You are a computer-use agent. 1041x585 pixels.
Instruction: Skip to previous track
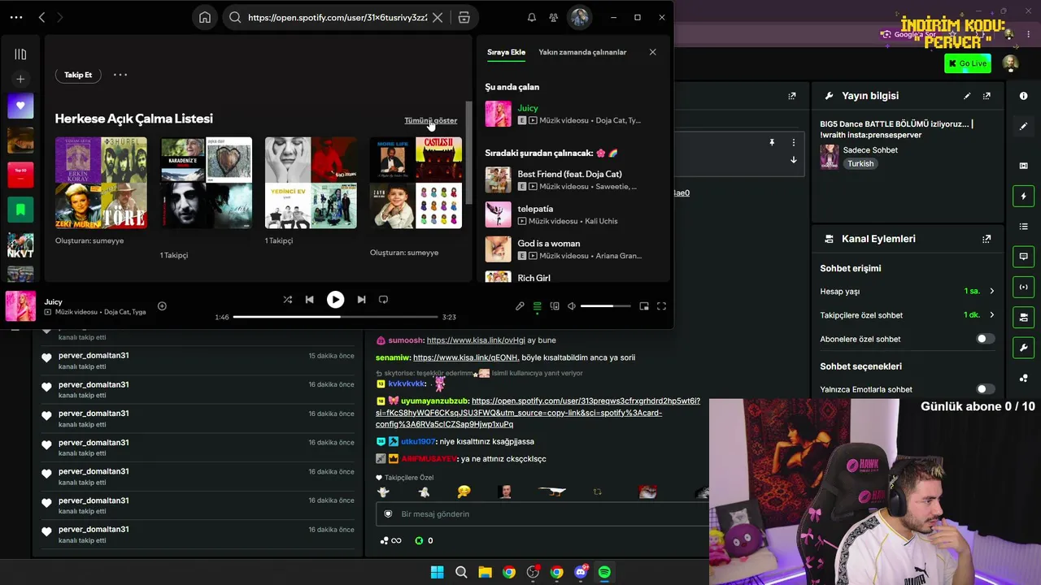[x=309, y=299]
